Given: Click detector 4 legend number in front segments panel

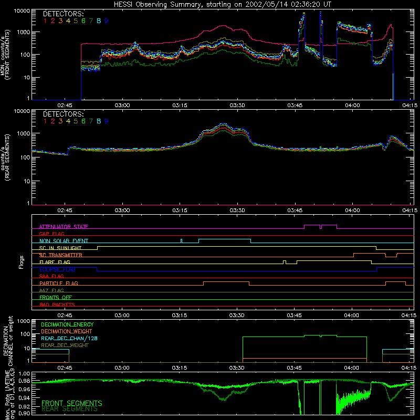Looking at the screenshot, I should click(x=68, y=21).
